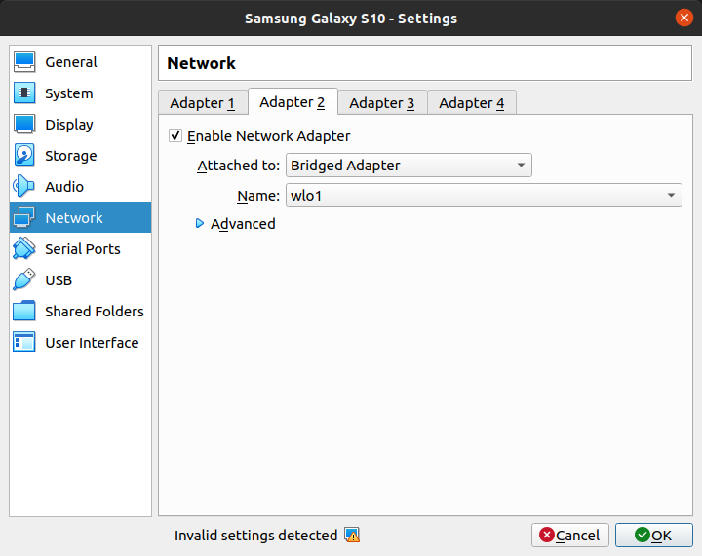Select the Network category label
The height and width of the screenshot is (556, 702).
pos(74,218)
